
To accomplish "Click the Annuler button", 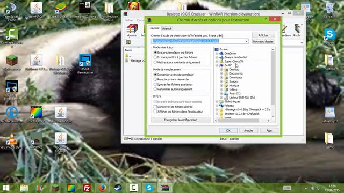I will [248, 131].
